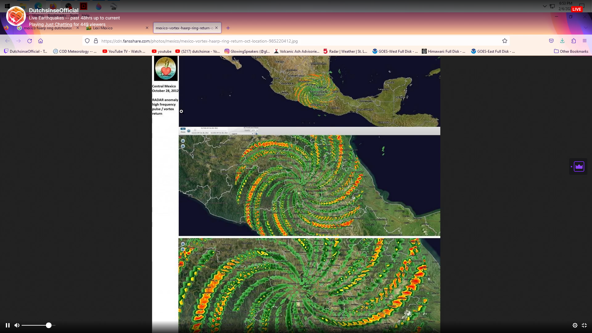Save page to Pocket

pyautogui.click(x=551, y=41)
